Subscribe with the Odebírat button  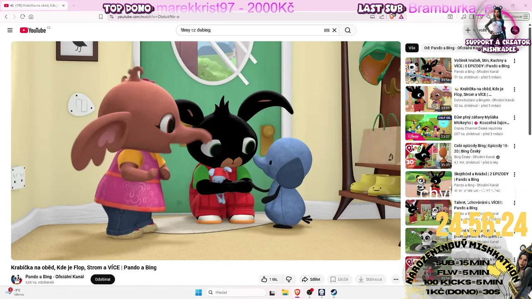(x=103, y=279)
